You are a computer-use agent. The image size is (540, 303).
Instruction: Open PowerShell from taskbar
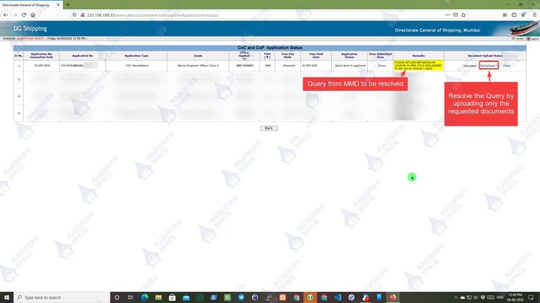tap(214, 298)
